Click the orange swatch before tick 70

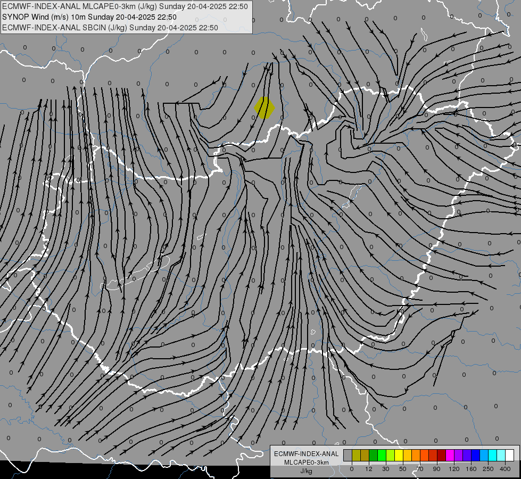click(416, 455)
